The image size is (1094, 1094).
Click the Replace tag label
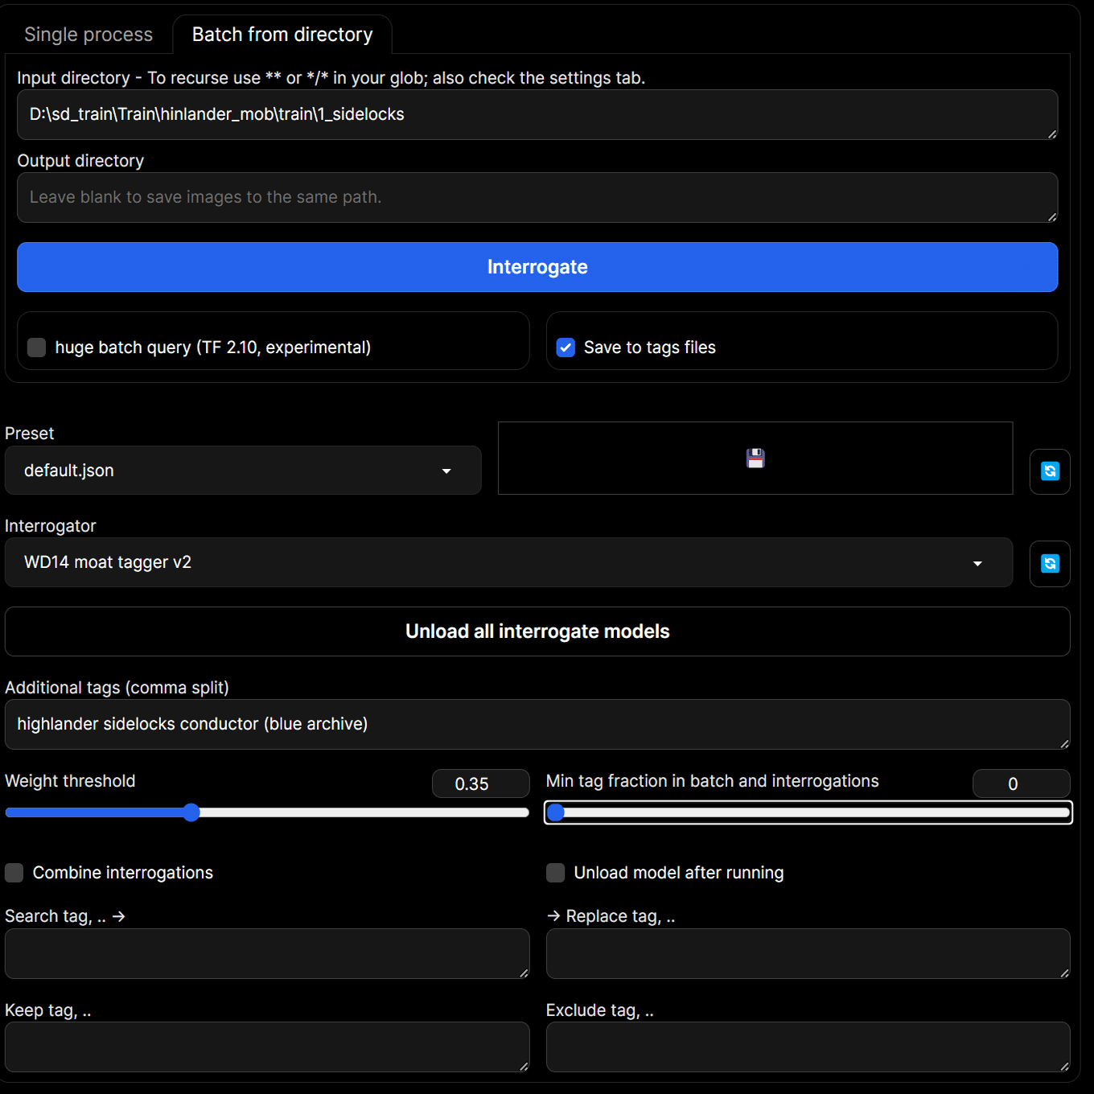click(611, 916)
